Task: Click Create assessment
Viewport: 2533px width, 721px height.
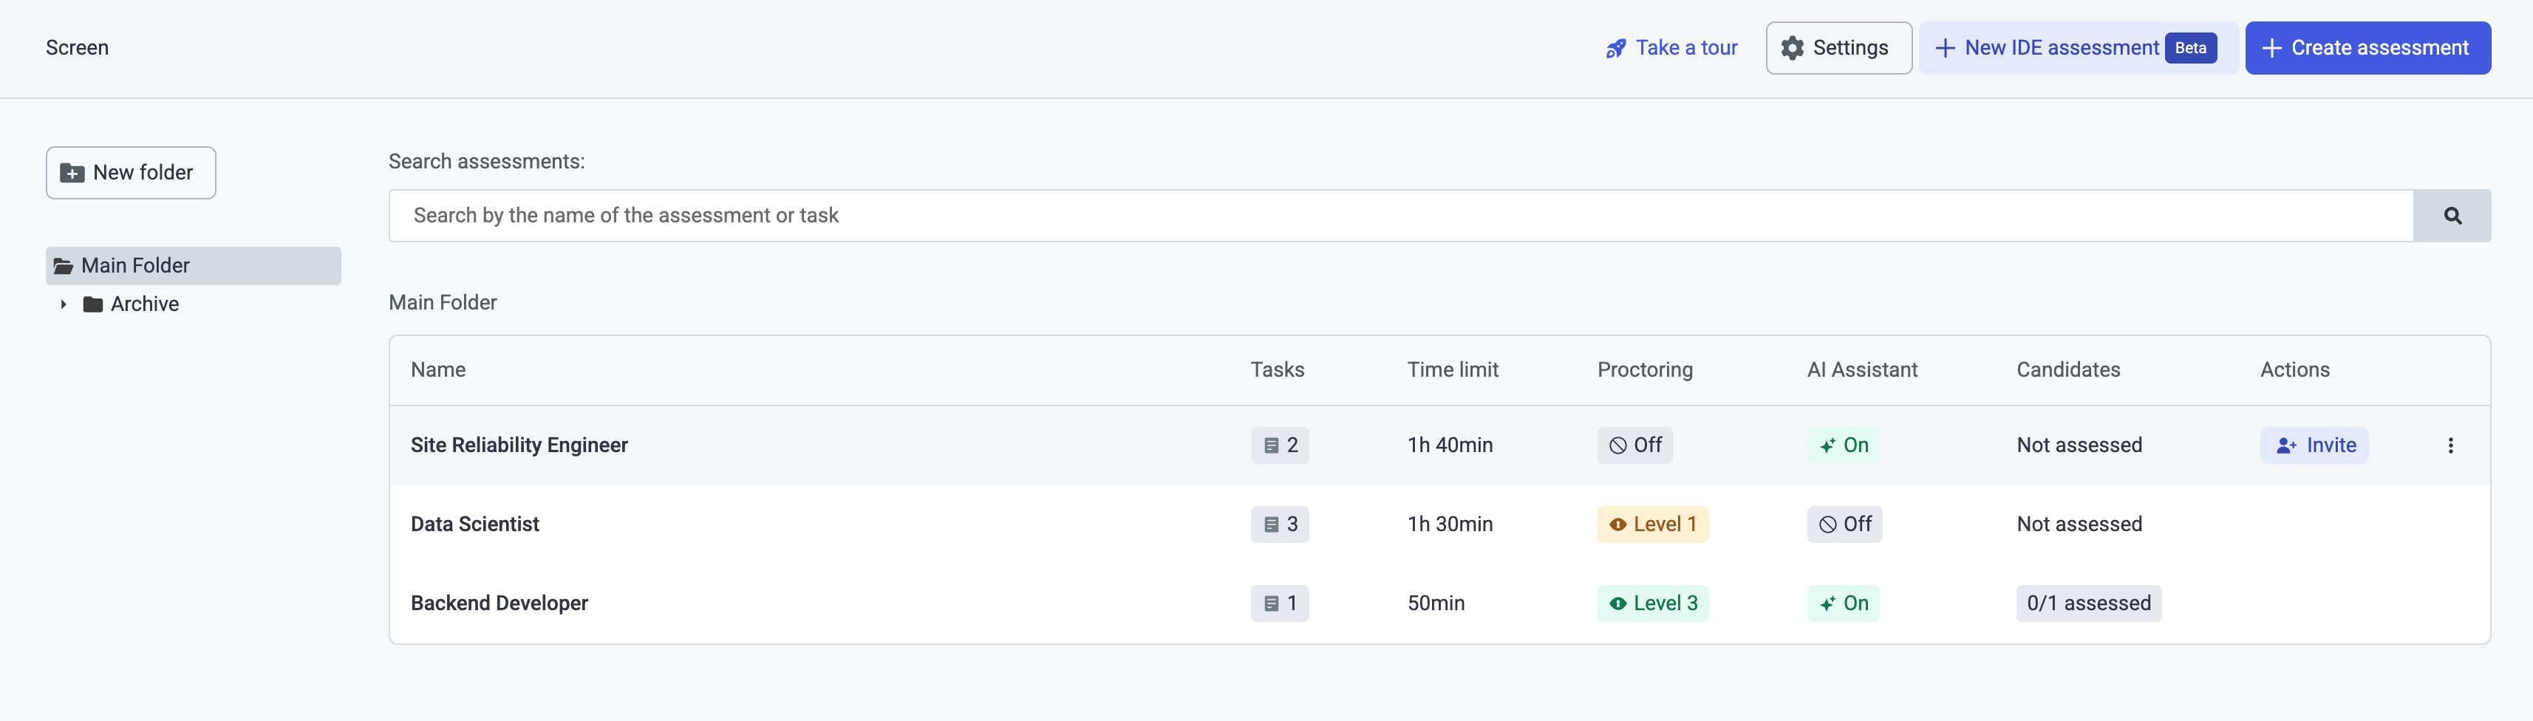Action: (2367, 47)
